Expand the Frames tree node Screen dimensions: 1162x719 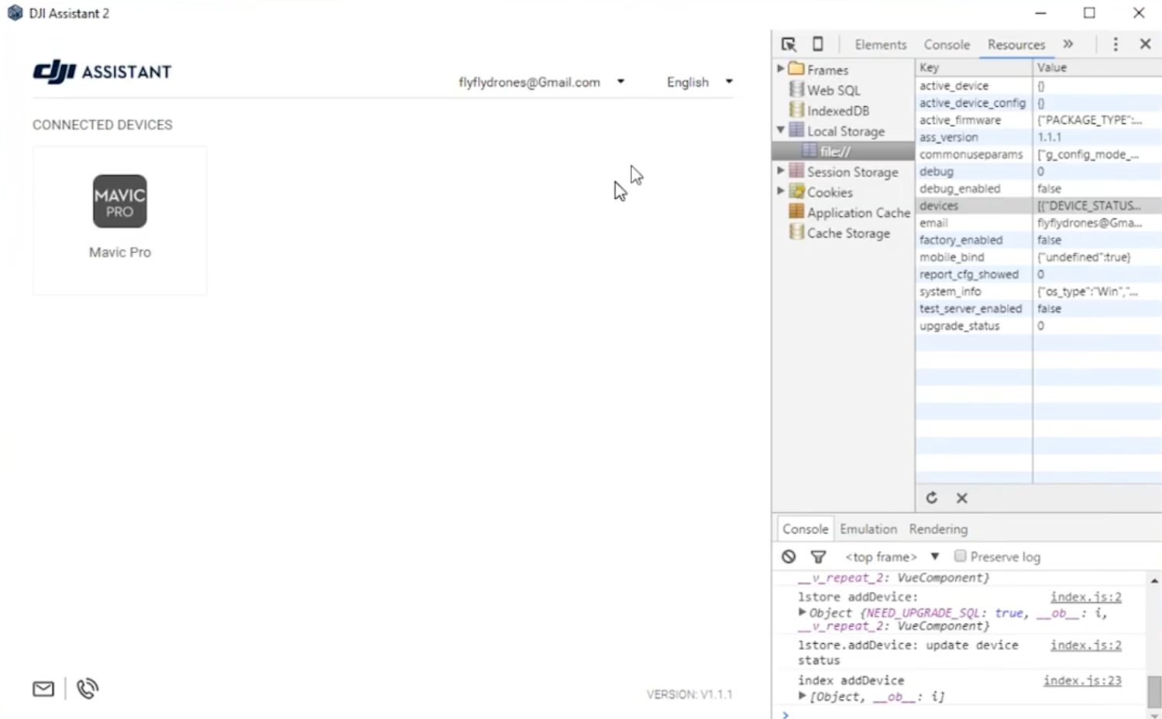780,69
